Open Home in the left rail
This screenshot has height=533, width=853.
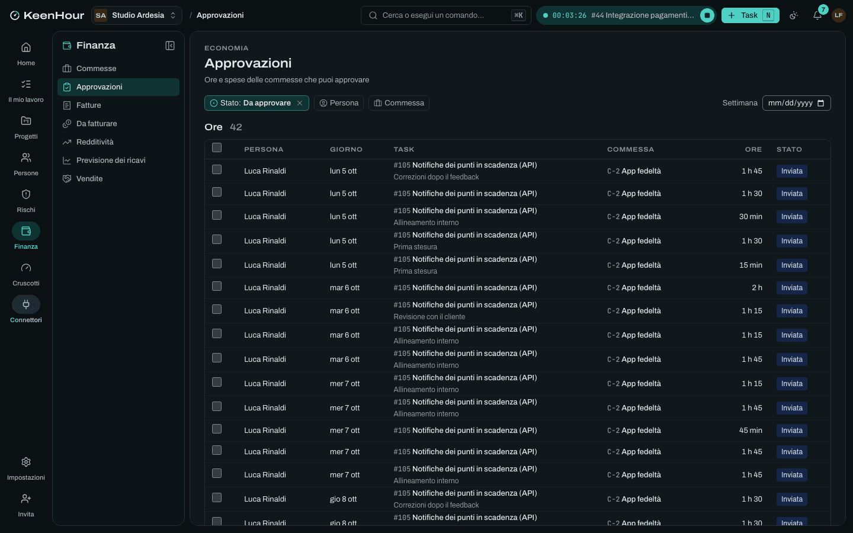point(26,53)
